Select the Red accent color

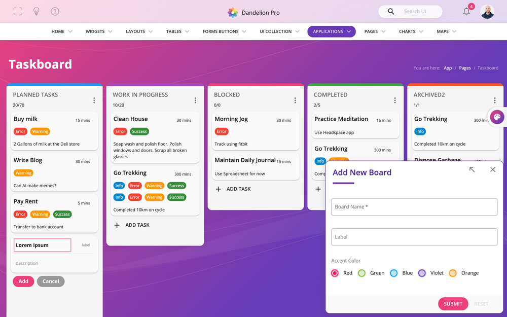point(335,273)
